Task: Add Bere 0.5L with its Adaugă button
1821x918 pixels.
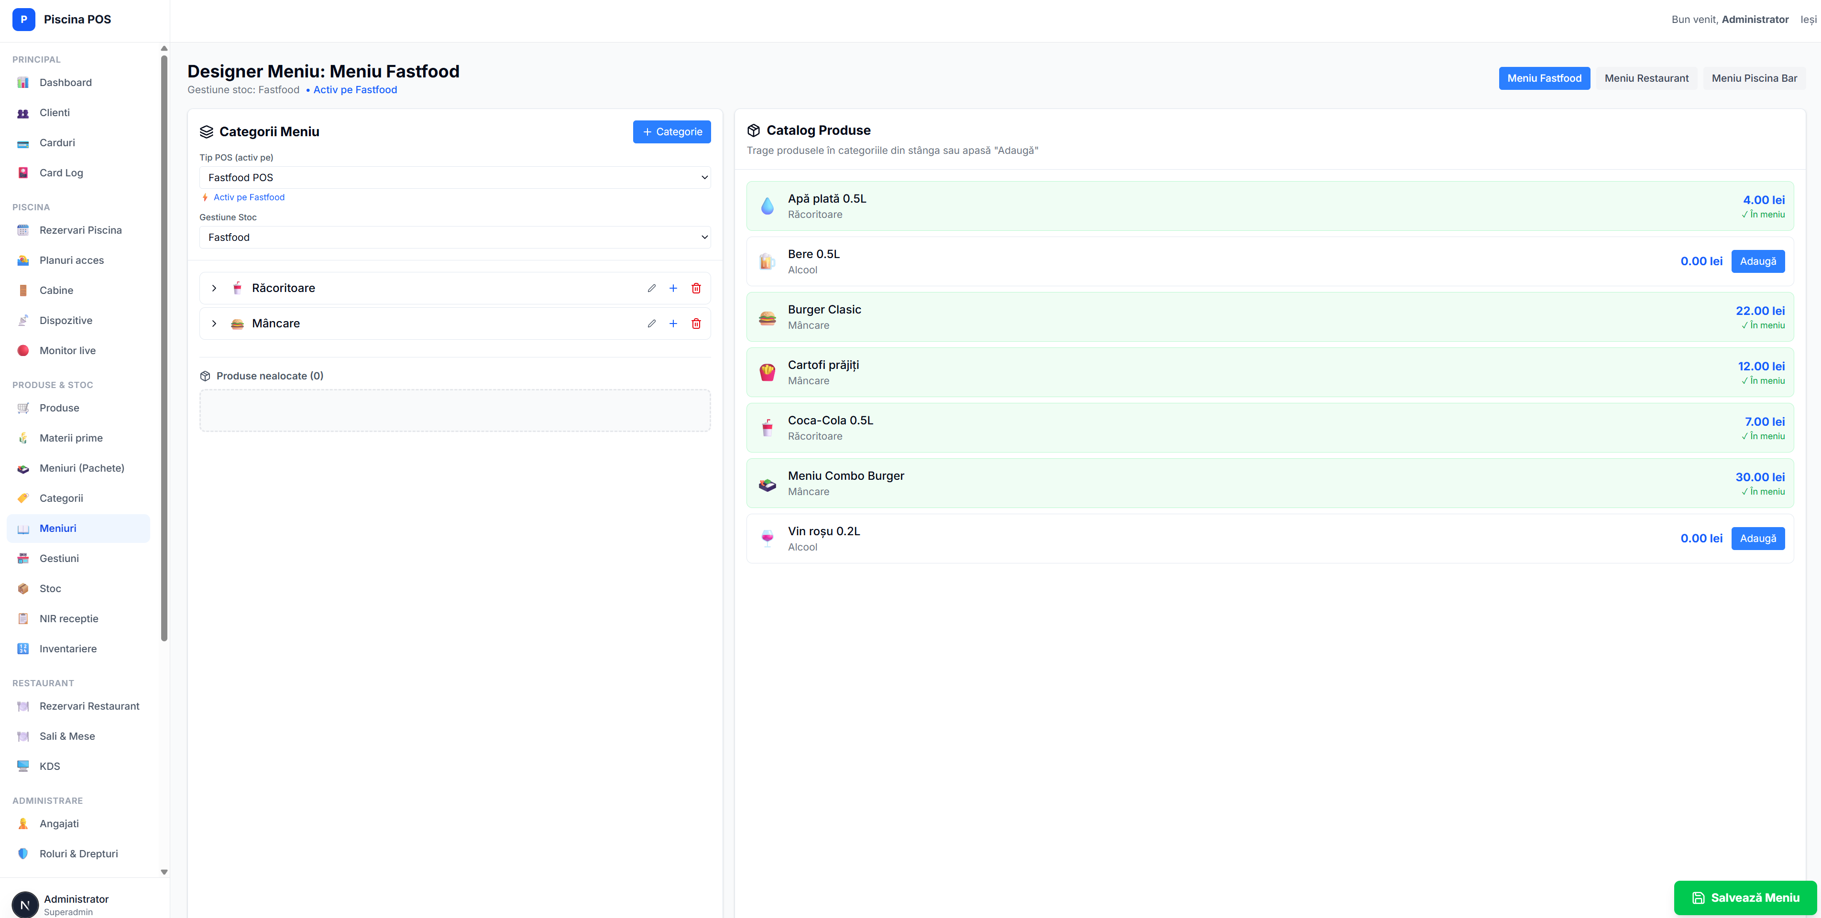Action: tap(1757, 261)
